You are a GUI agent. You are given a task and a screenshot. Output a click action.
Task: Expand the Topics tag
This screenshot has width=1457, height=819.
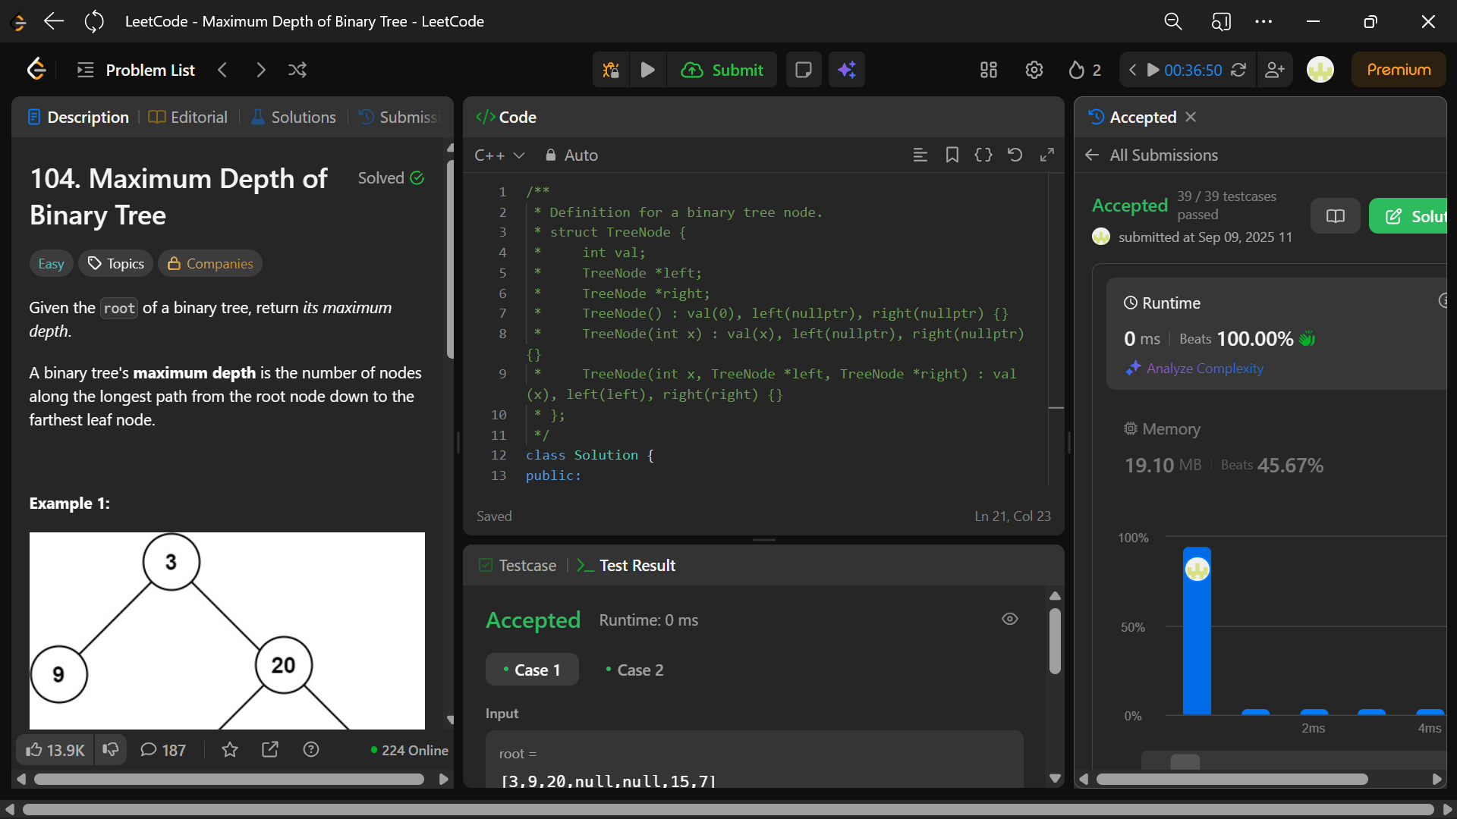pos(116,263)
